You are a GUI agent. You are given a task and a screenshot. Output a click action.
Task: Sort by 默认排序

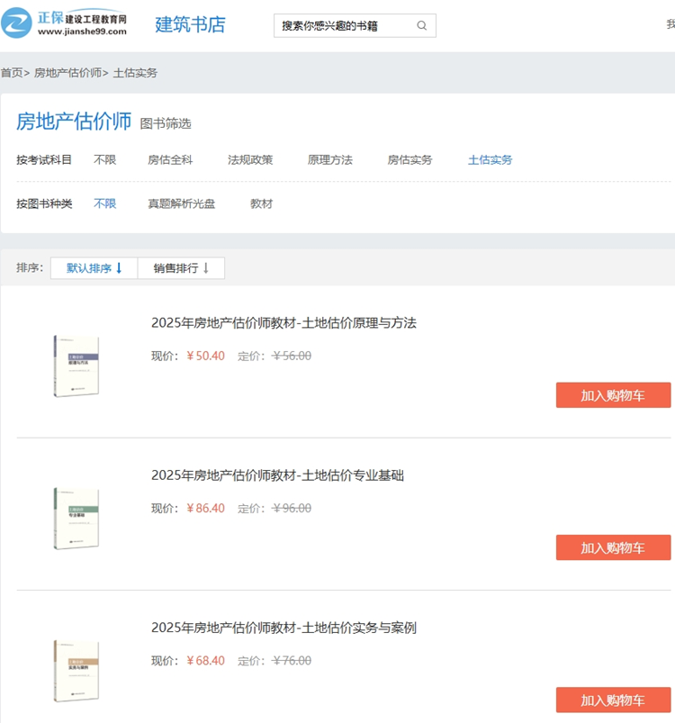pyautogui.click(x=94, y=268)
